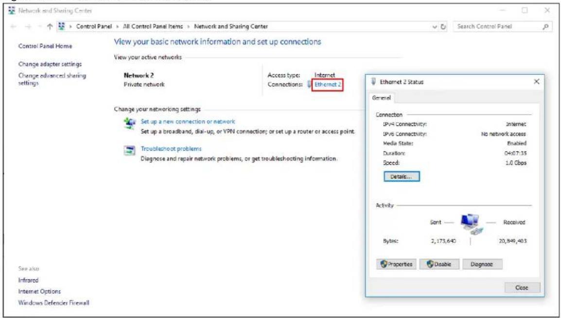This screenshot has width=561, height=318.
Task: Click the received bytes value 20,849,403
Action: click(513, 241)
